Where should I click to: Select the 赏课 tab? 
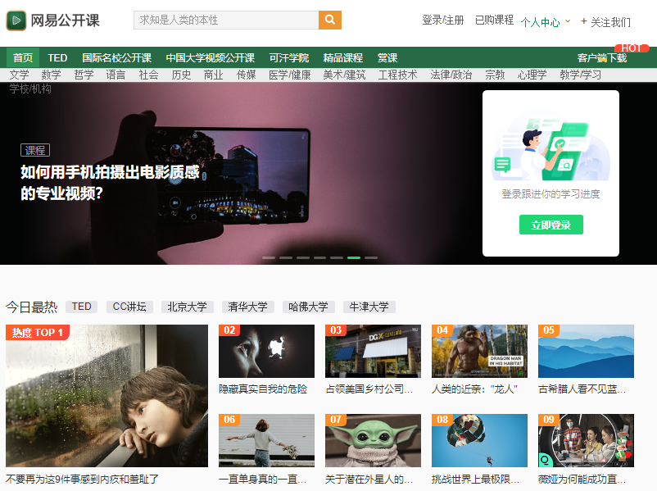tap(387, 57)
